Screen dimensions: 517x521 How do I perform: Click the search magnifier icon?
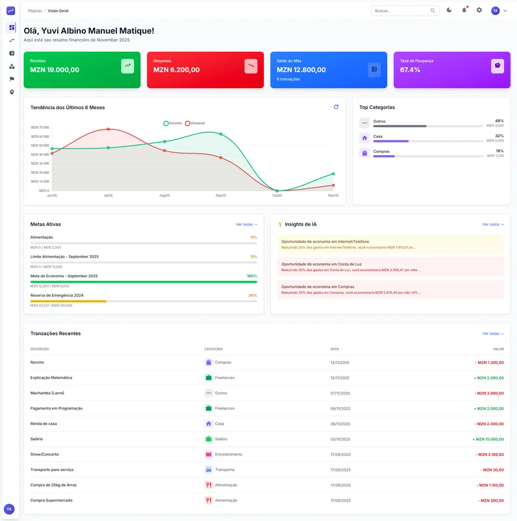pos(432,11)
